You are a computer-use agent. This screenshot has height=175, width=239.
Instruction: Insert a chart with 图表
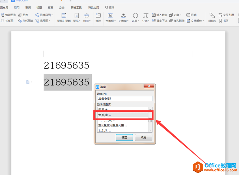click(23, 15)
